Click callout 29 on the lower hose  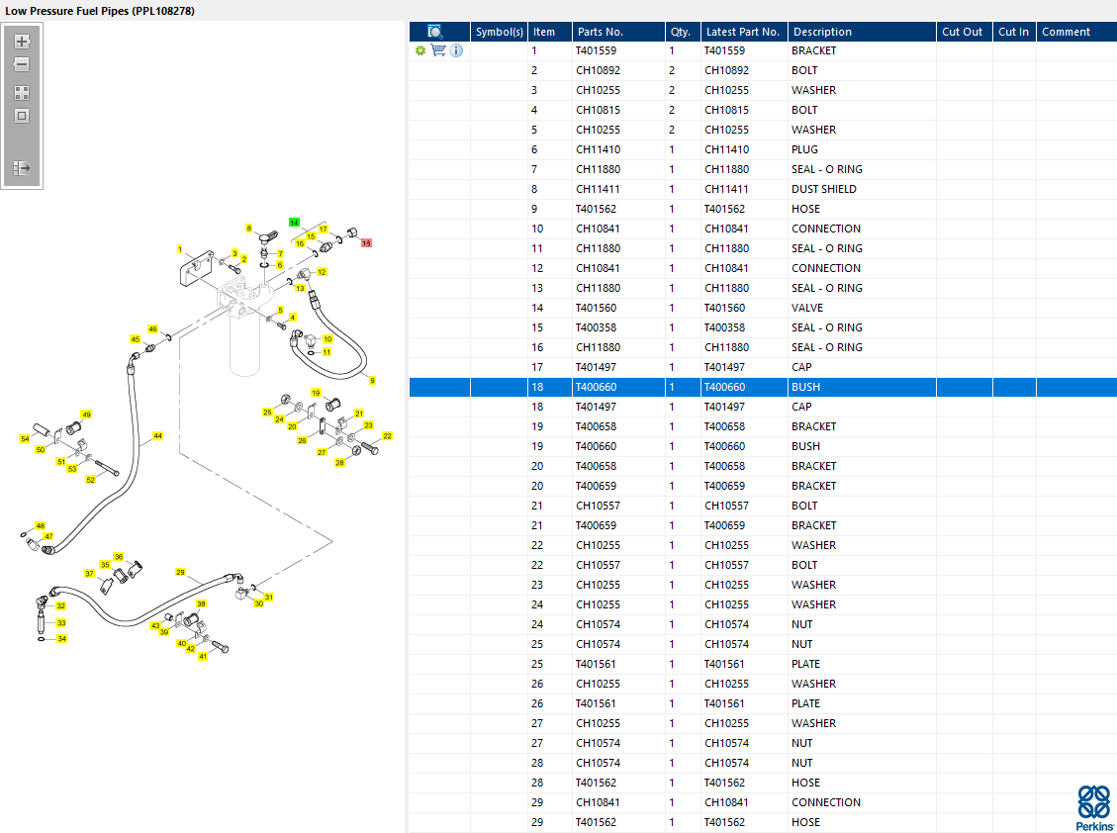click(x=180, y=572)
